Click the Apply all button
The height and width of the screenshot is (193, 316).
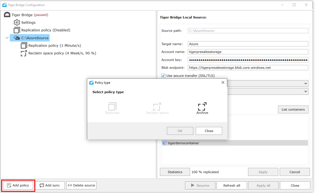[x=263, y=185]
